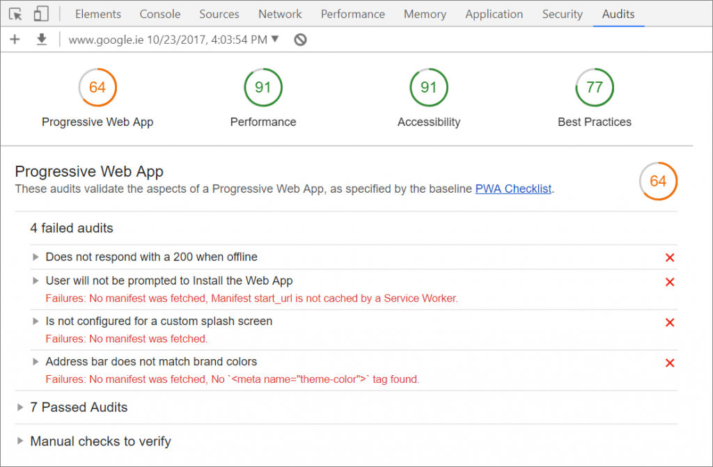Click the 'Performance' label under the gauge

263,122
